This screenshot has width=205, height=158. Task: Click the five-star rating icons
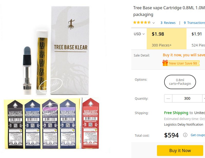point(142,23)
